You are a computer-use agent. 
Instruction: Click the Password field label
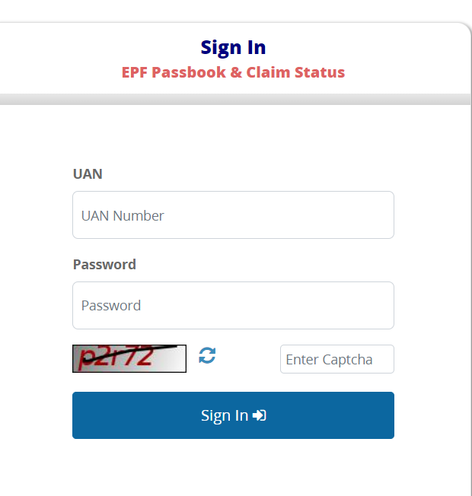point(104,265)
